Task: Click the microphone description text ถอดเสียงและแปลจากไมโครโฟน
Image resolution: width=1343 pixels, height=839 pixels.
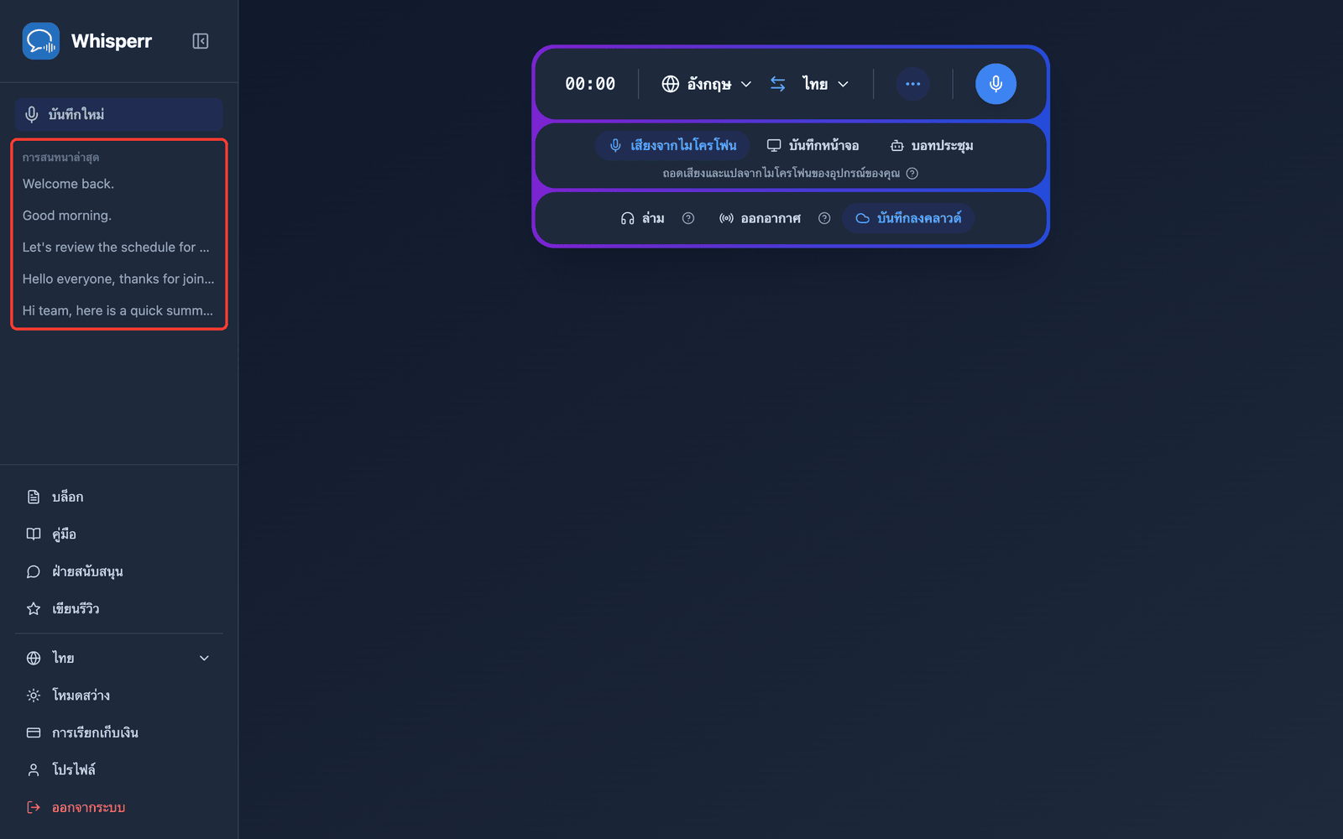Action: [781, 174]
